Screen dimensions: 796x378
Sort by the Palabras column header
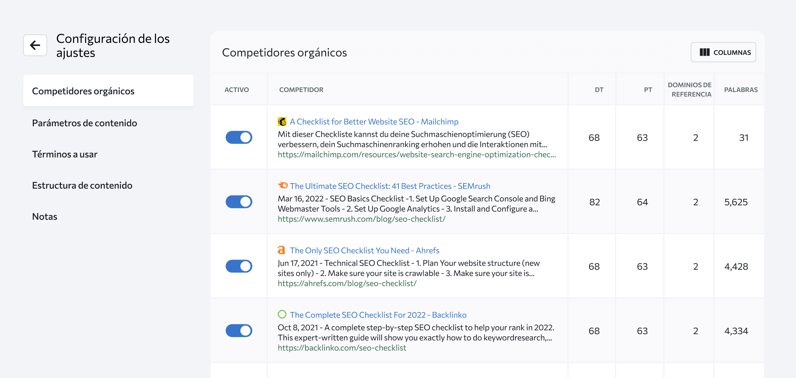741,90
